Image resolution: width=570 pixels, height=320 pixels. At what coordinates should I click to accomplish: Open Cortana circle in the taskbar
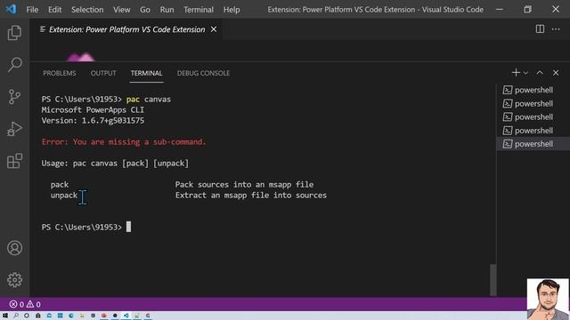coord(27,316)
